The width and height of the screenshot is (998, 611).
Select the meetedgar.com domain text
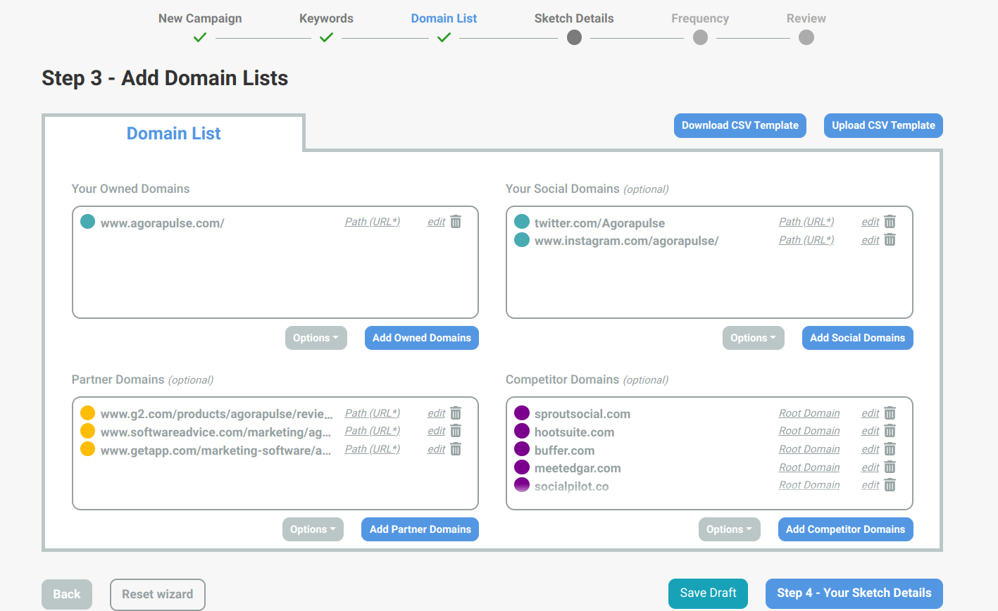click(x=578, y=468)
